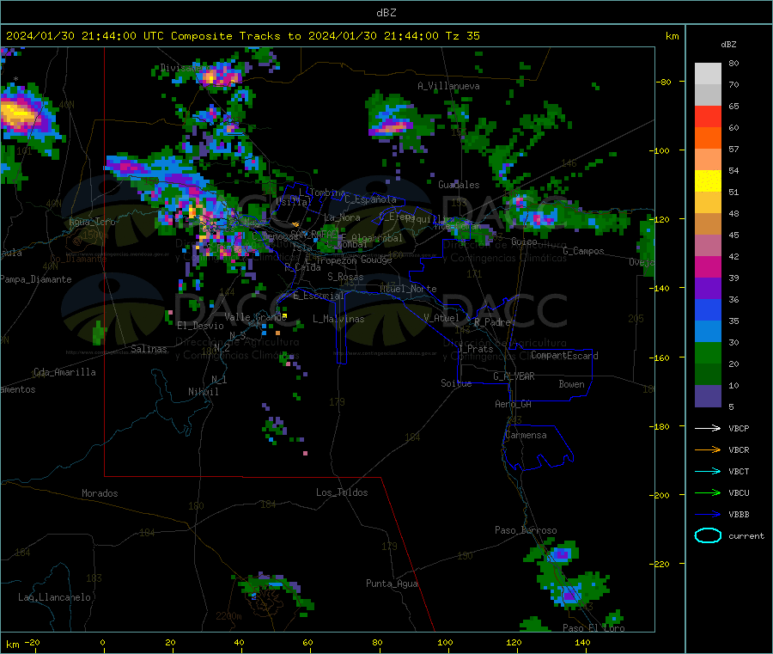
Task: Click the storm cell near Divisadero
Action: point(218,76)
